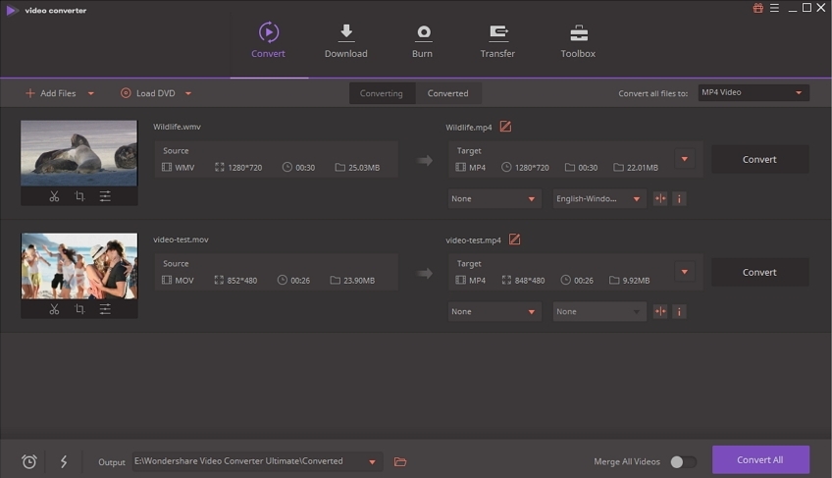
Task: Click the scheduler alarm clock icon
Action: tap(29, 461)
